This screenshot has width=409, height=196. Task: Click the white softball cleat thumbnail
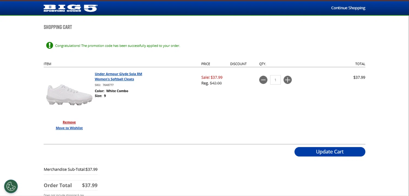click(69, 95)
